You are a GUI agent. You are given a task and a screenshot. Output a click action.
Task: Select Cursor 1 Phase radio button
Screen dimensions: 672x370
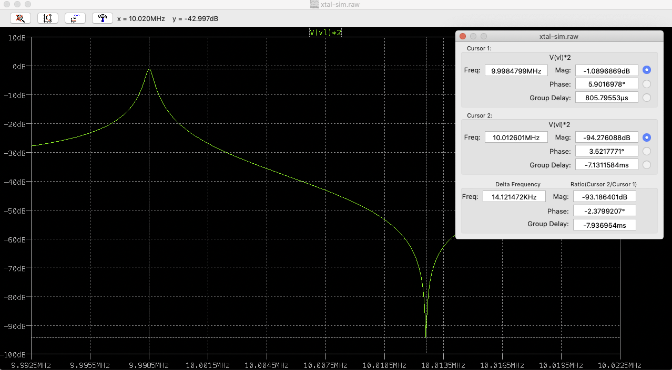647,84
